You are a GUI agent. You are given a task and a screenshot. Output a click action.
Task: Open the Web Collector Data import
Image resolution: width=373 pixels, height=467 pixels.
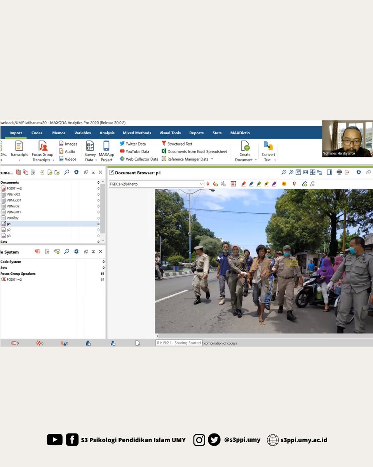pyautogui.click(x=139, y=159)
